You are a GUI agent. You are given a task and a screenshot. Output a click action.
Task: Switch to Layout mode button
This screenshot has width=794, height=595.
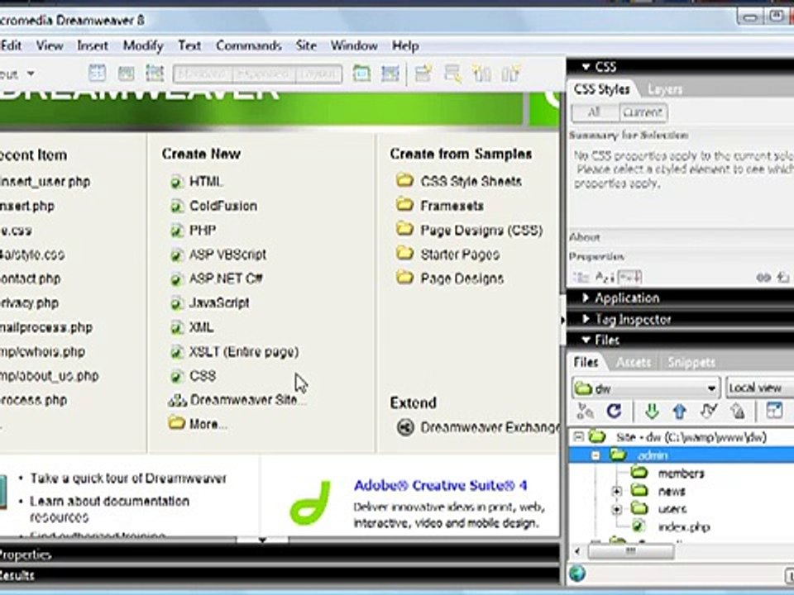(318, 74)
